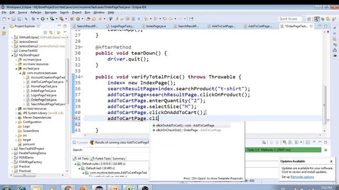
Task: Click the Debug bug icon in toolbar
Action: pyautogui.click(x=33, y=19)
